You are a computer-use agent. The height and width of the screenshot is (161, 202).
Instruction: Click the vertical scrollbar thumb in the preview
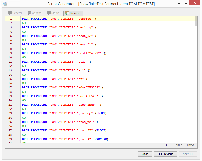(x=196, y=21)
